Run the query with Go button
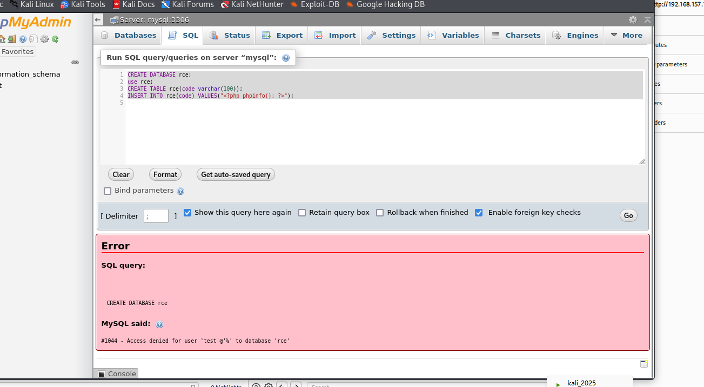 click(x=628, y=215)
